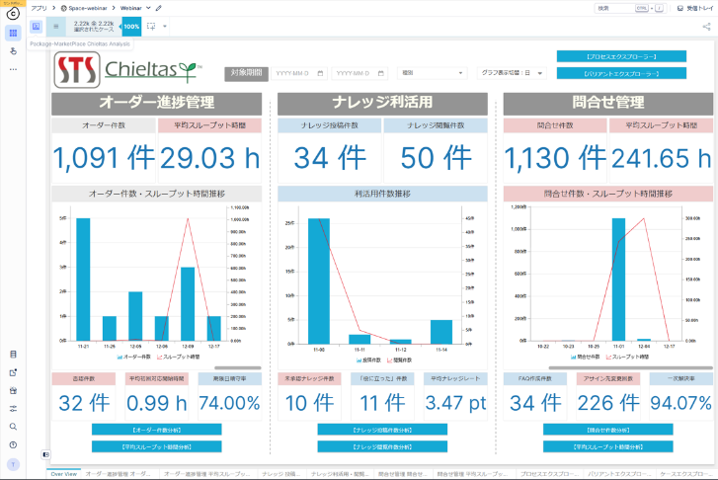Open the apps grid icon in sidebar
718x480 pixels.
(13, 33)
